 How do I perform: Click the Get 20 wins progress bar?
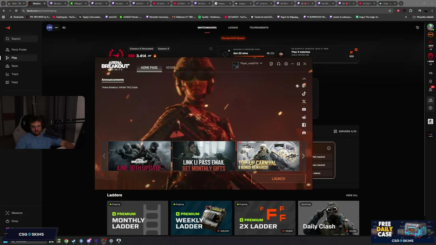[254, 56]
